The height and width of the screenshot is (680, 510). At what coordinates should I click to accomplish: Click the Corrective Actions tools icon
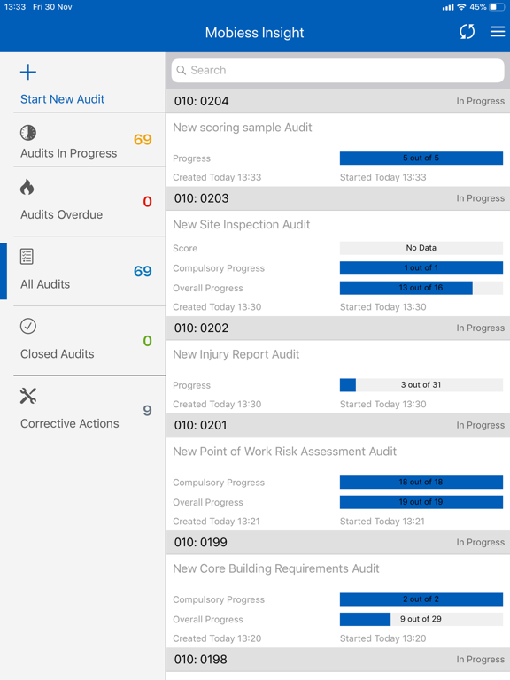(28, 396)
